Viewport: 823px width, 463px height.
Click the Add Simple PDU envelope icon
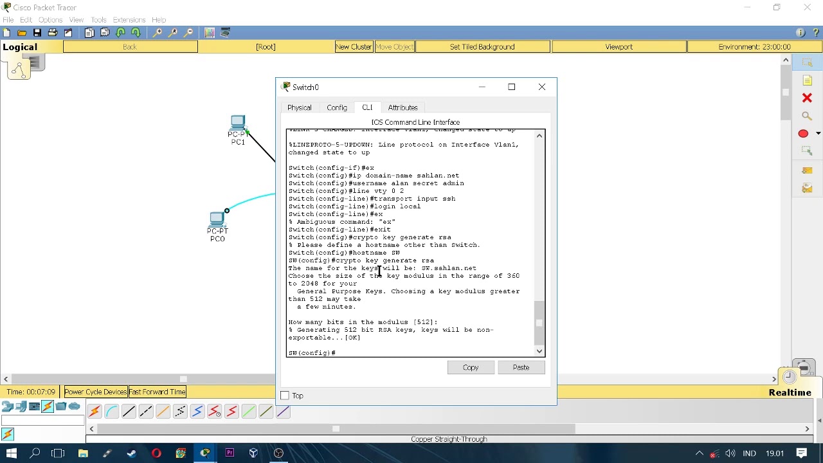coord(808,170)
